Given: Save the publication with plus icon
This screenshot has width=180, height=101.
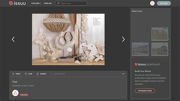Looking at the screenshot, I should (x=16, y=74).
